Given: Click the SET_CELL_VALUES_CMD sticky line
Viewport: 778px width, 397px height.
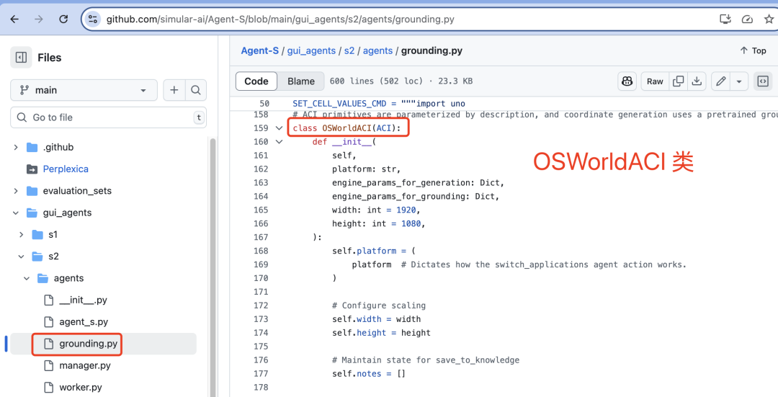Looking at the screenshot, I should 379,104.
